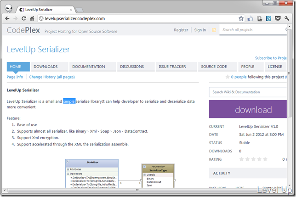Screen dimensions: 296x197
Task: Click the vertical scrollbar thumb
Action: pos(289,73)
